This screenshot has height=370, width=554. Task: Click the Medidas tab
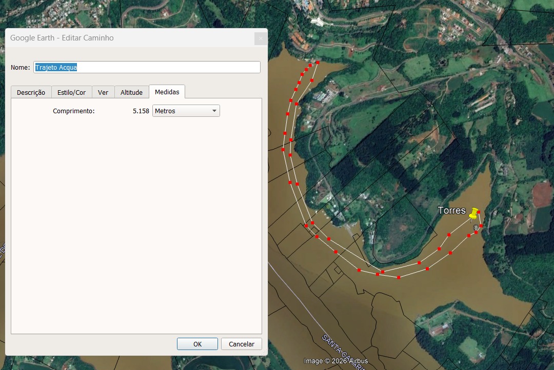tap(167, 92)
